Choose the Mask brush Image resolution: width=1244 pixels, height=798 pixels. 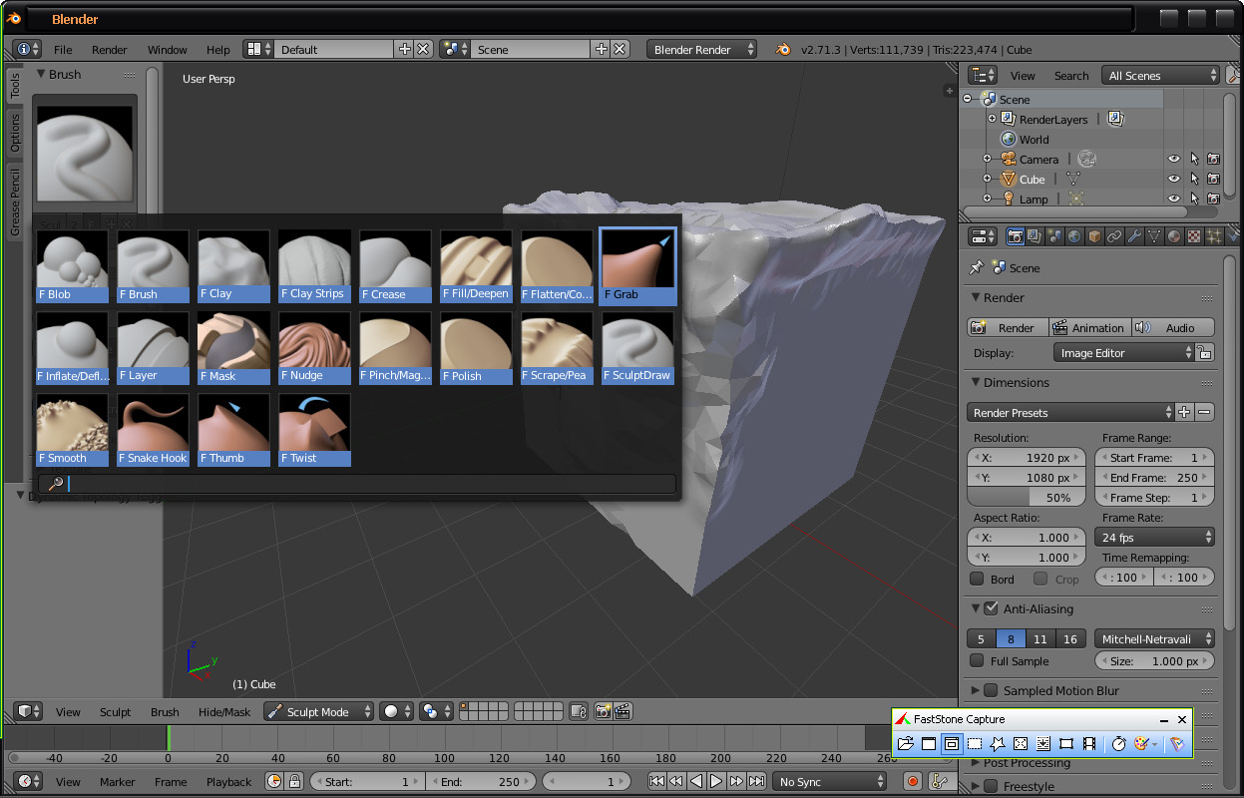233,348
